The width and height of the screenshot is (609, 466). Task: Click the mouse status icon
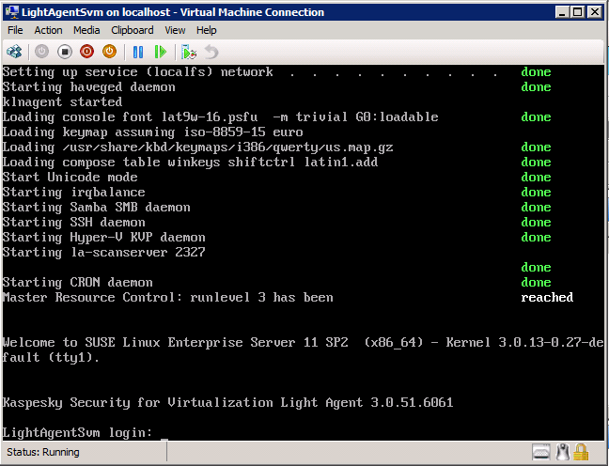[563, 452]
